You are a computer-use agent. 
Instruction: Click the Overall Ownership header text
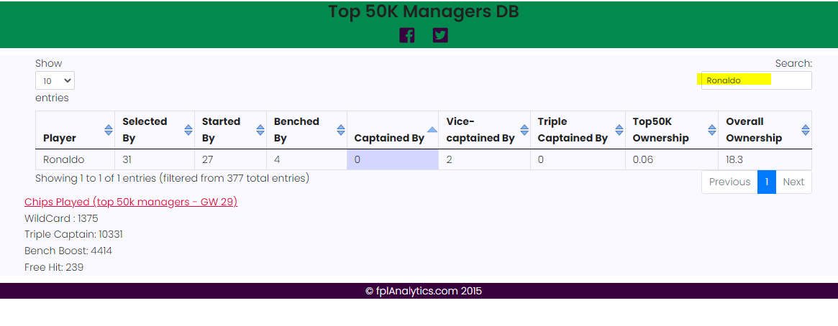point(754,130)
